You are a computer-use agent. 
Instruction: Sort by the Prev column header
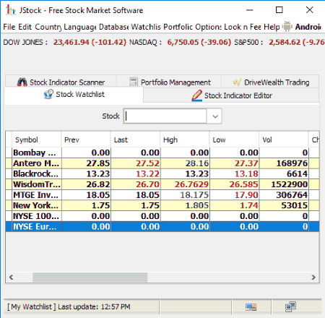(86, 139)
